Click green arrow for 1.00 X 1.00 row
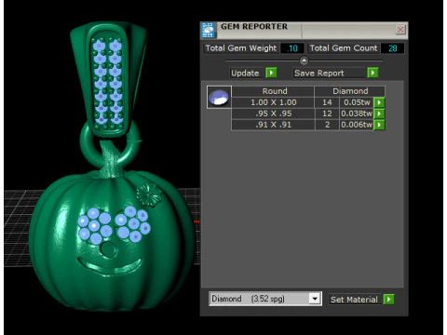Image resolution: width=447 pixels, height=335 pixels. coord(379,102)
